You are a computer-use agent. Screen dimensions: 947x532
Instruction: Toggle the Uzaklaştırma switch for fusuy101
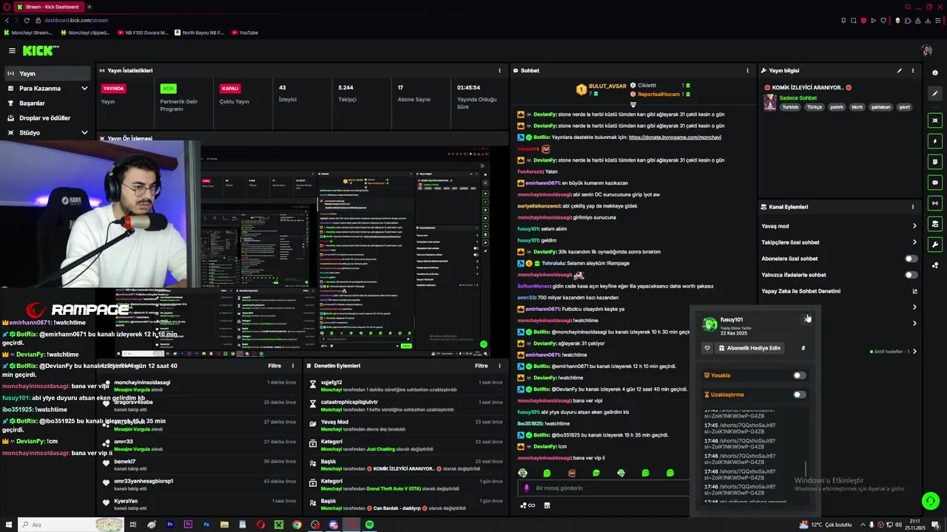pyautogui.click(x=799, y=395)
